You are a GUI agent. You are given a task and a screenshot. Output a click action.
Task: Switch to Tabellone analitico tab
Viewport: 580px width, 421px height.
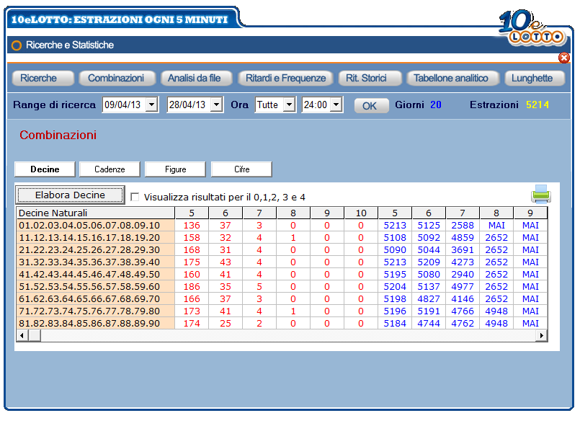452,78
